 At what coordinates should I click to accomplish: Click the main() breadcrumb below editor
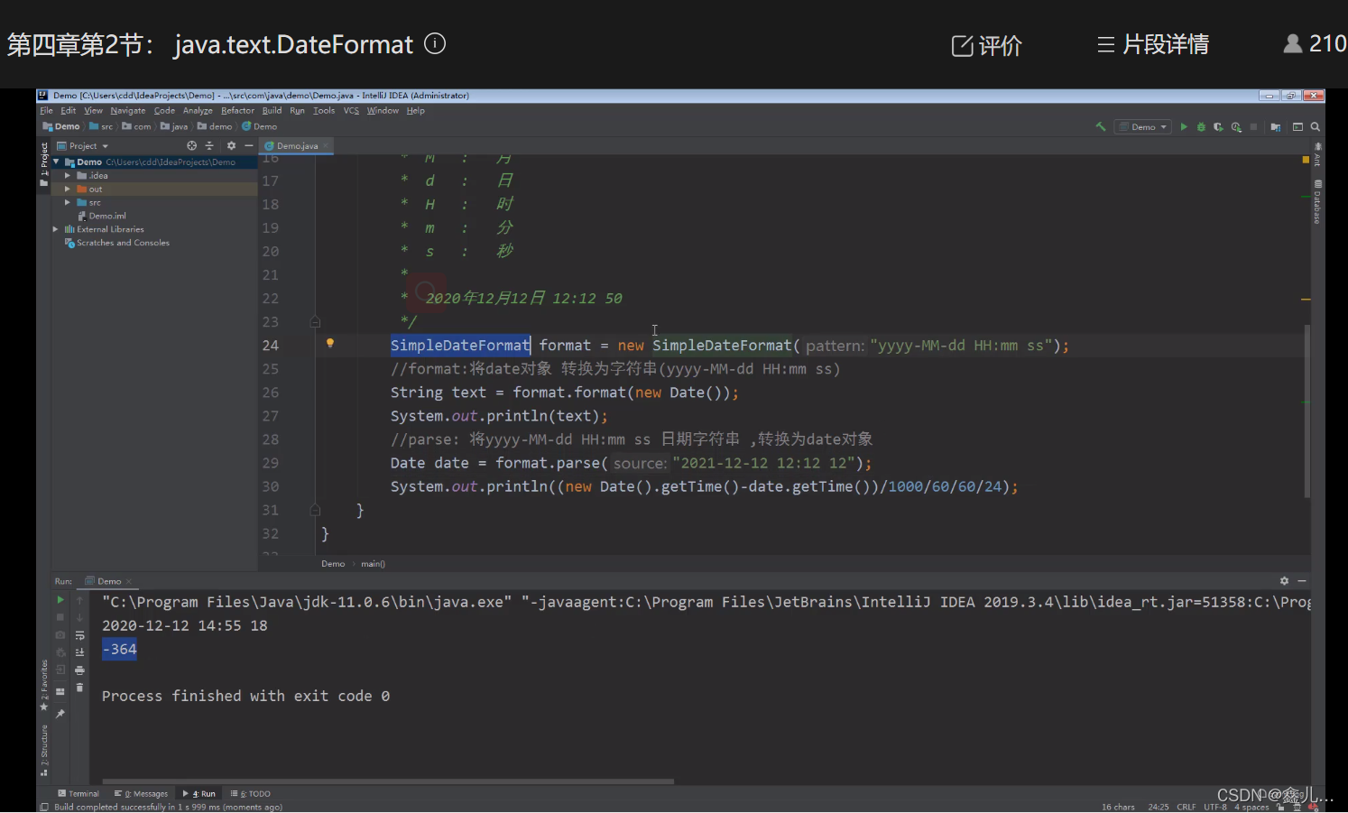[x=373, y=564]
